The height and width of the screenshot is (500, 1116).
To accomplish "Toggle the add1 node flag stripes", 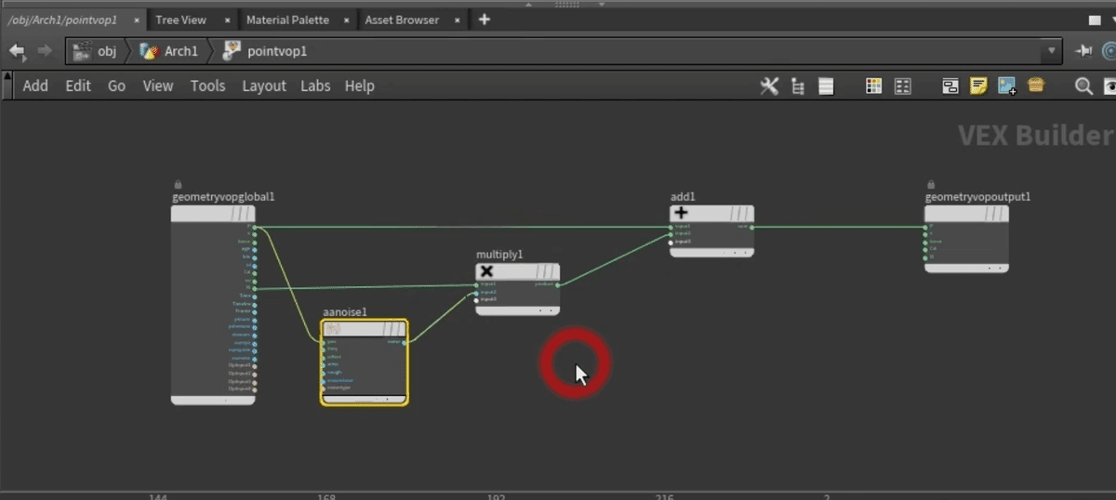I will click(x=740, y=213).
